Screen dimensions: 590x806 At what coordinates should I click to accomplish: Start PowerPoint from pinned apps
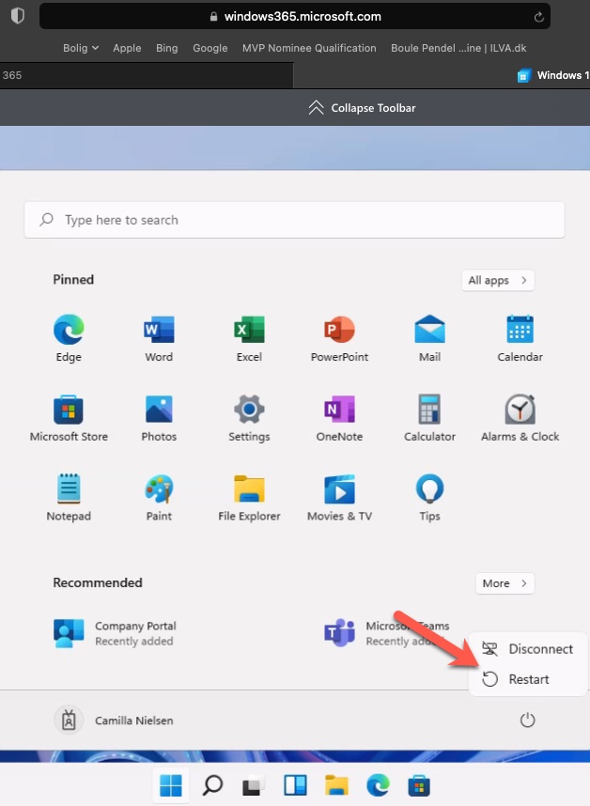[x=339, y=338]
